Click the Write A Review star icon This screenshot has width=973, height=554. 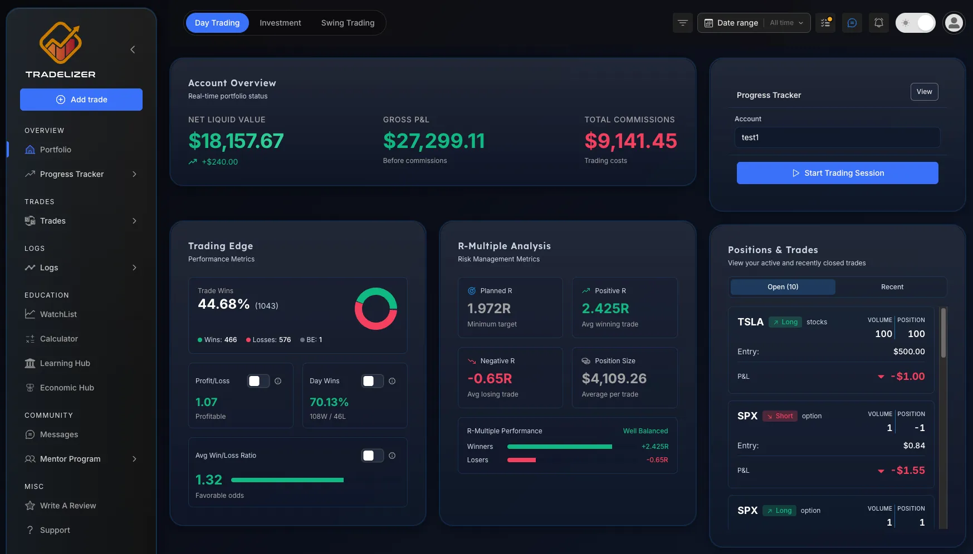coord(30,506)
